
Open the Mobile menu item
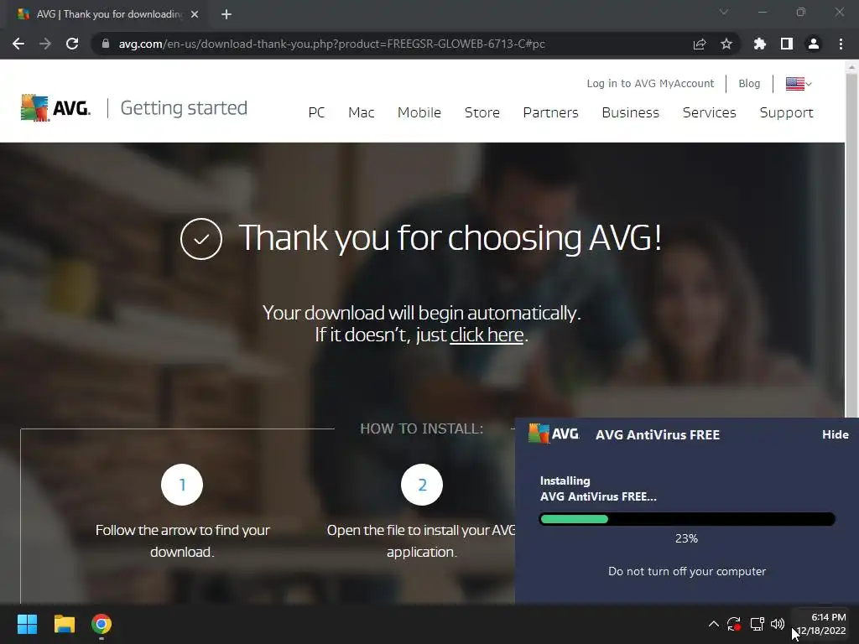click(419, 112)
